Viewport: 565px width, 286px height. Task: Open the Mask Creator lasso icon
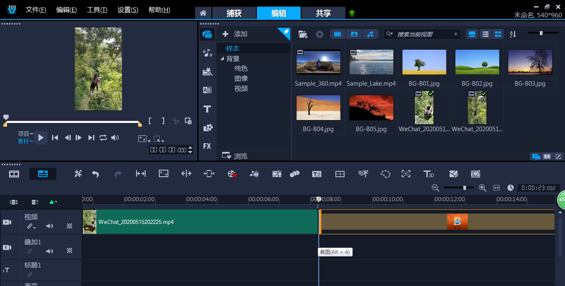pos(385,174)
